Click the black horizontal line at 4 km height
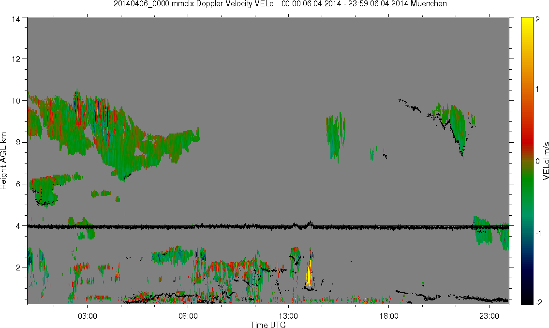Screen dimensions: 549x328 point(268,226)
